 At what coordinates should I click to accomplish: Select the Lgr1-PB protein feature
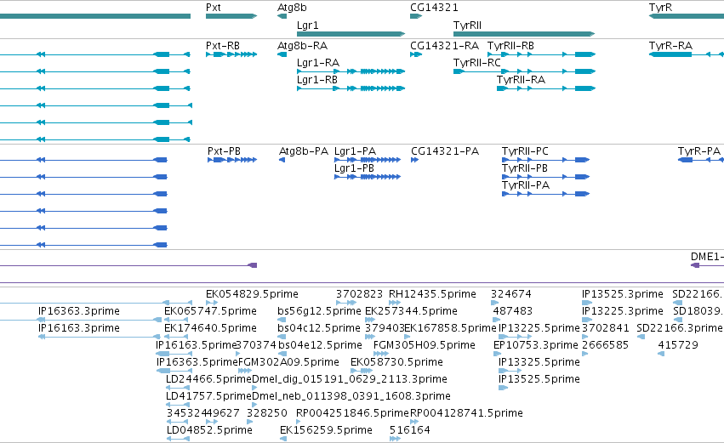368,177
